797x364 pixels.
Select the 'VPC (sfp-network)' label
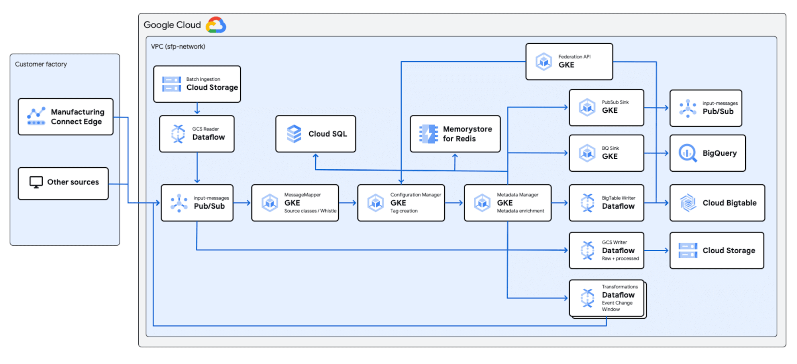pyautogui.click(x=178, y=47)
